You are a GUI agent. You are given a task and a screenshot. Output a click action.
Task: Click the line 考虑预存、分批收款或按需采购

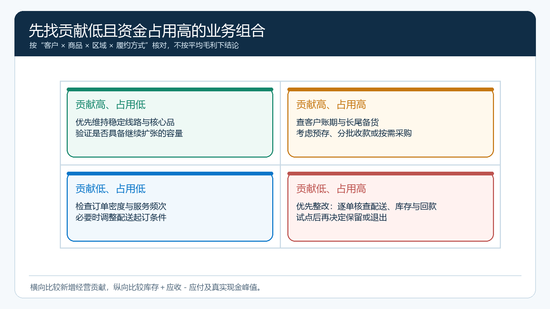tap(354, 133)
